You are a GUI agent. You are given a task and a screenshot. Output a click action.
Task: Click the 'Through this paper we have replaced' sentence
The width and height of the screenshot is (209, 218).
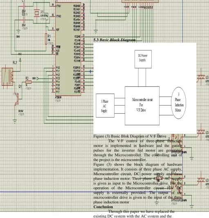142,211
